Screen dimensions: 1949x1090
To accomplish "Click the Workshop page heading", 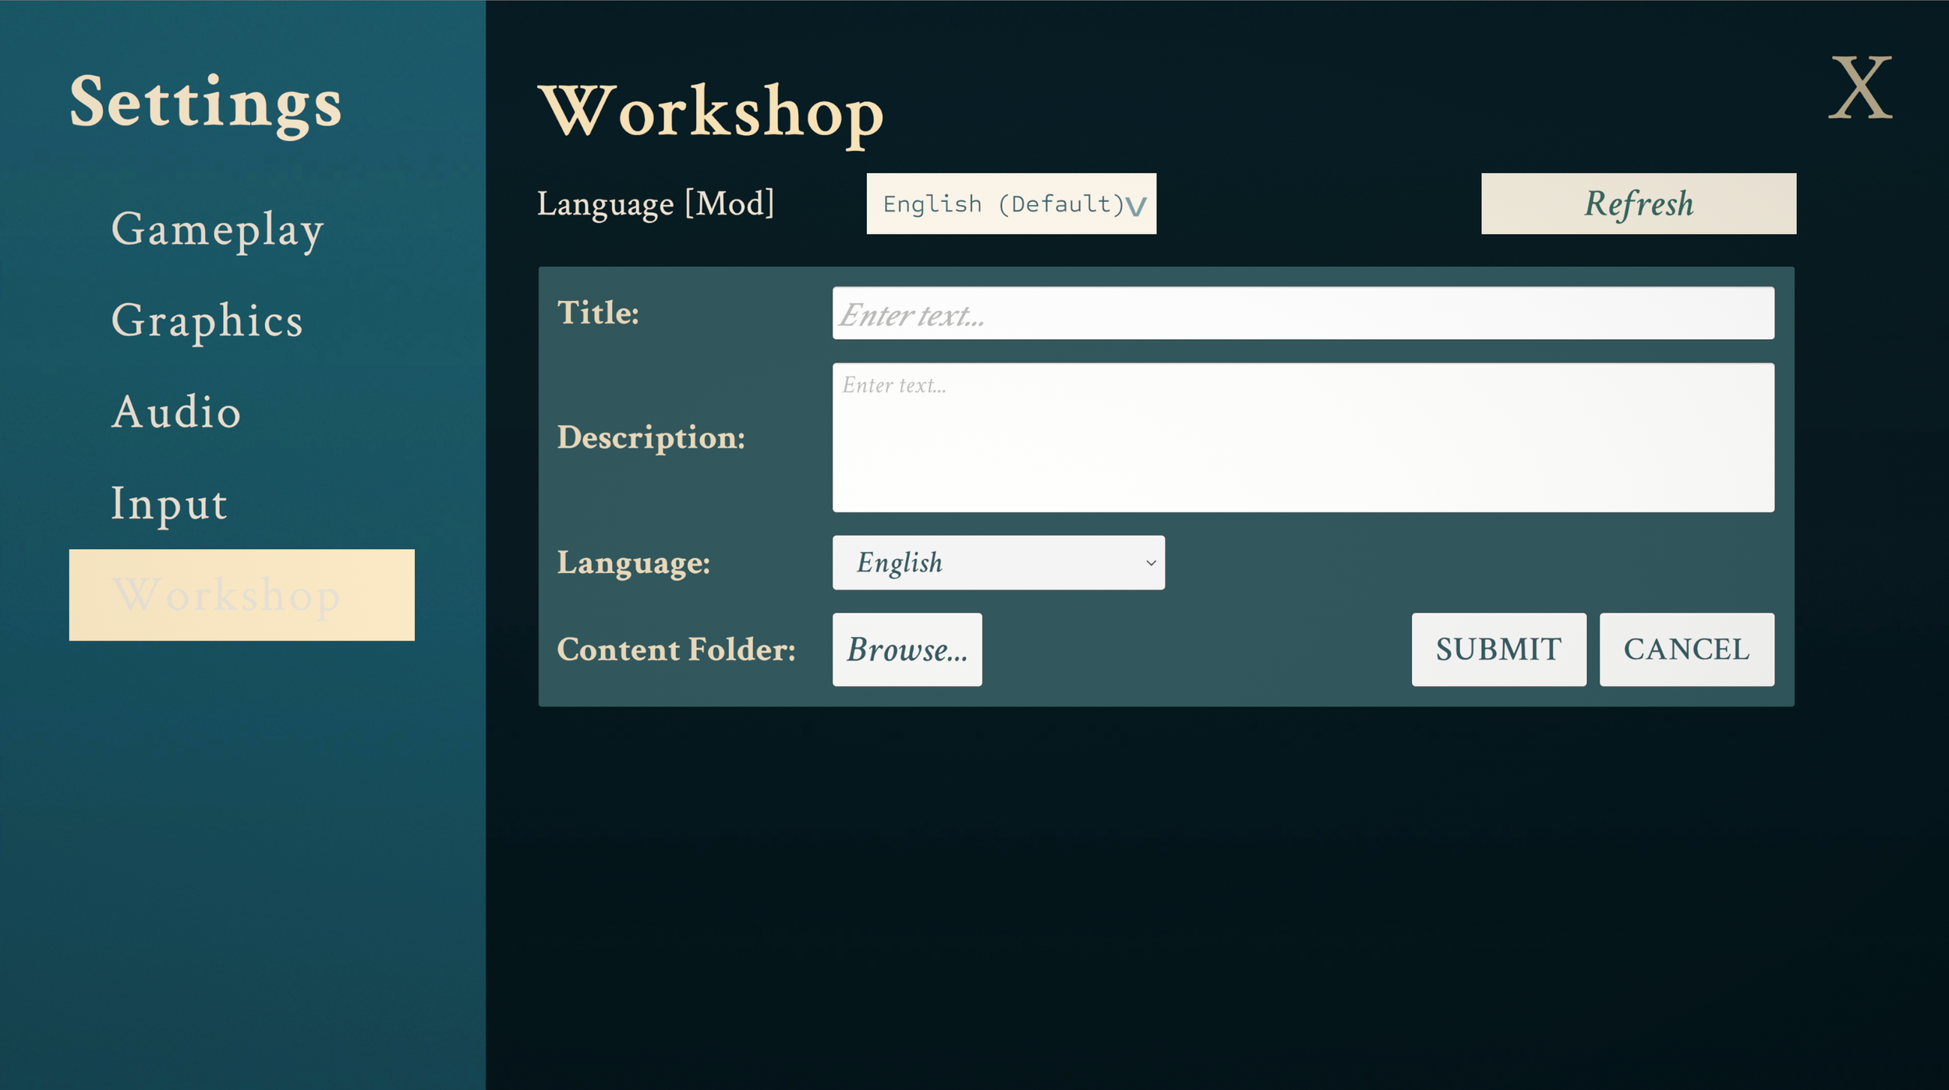I will coord(711,112).
